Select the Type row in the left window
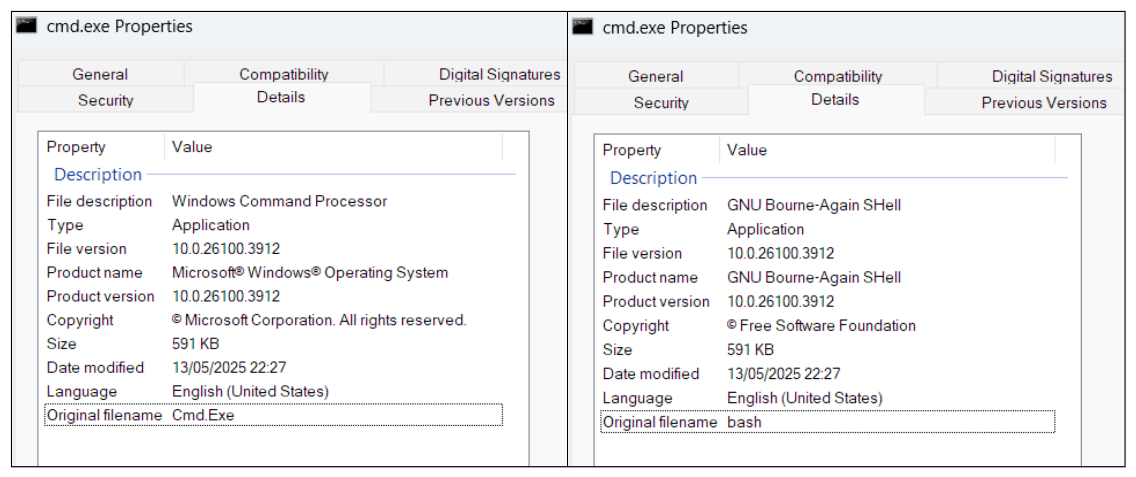 [x=273, y=225]
